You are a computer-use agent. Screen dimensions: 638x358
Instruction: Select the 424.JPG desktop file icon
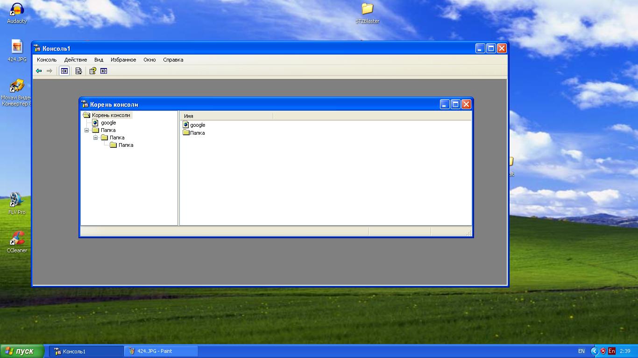[17, 51]
